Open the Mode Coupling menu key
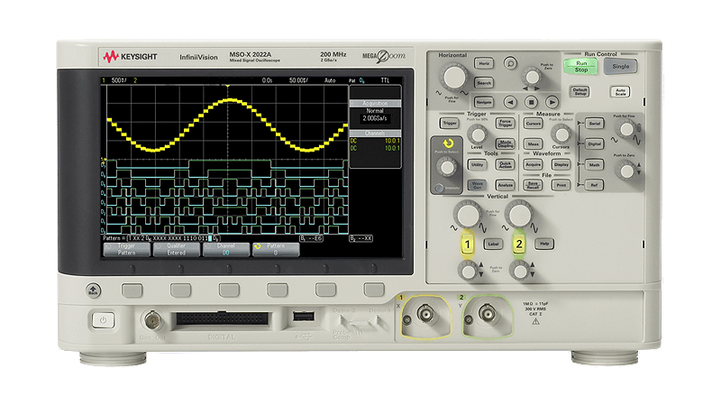 pos(505,143)
